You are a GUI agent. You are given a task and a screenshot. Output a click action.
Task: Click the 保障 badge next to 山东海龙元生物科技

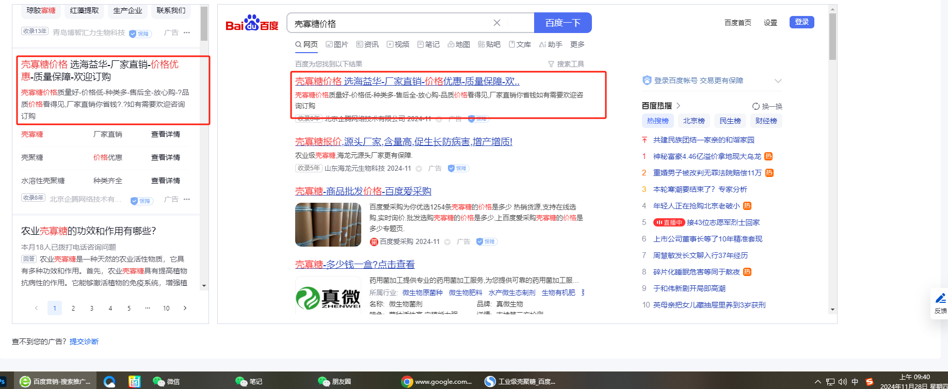pyautogui.click(x=458, y=168)
